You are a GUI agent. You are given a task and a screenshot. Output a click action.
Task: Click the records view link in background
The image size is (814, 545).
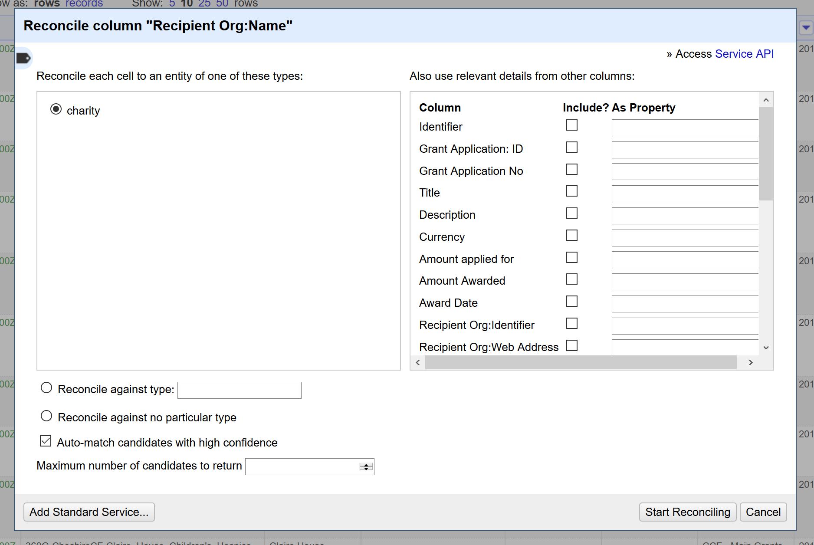(84, 3)
